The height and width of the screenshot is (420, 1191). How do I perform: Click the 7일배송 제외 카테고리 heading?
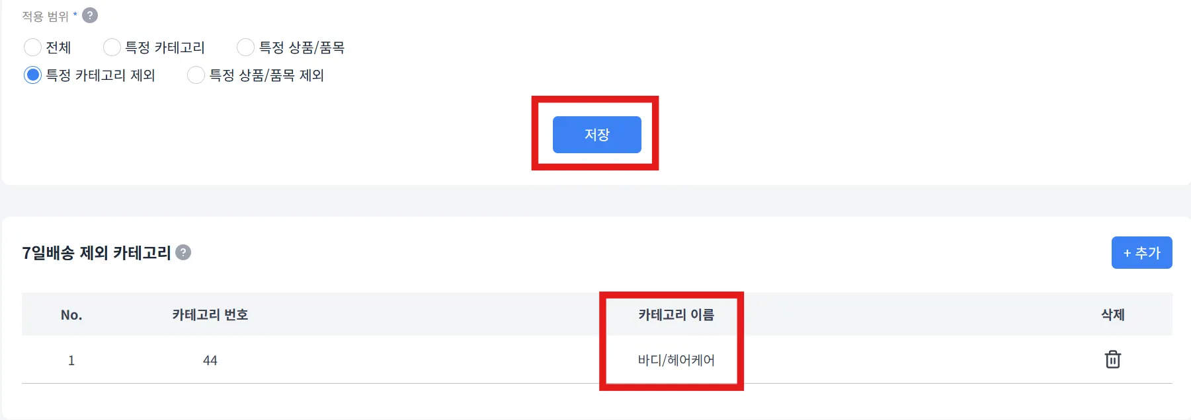tap(97, 253)
